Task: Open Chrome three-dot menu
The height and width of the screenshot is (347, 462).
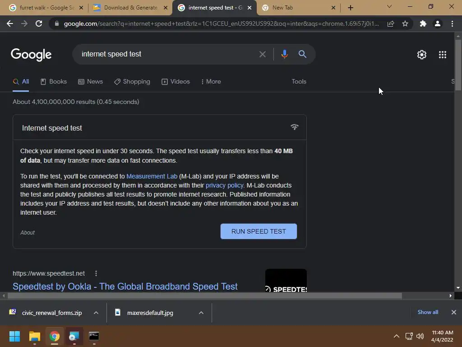Action: [x=452, y=23]
